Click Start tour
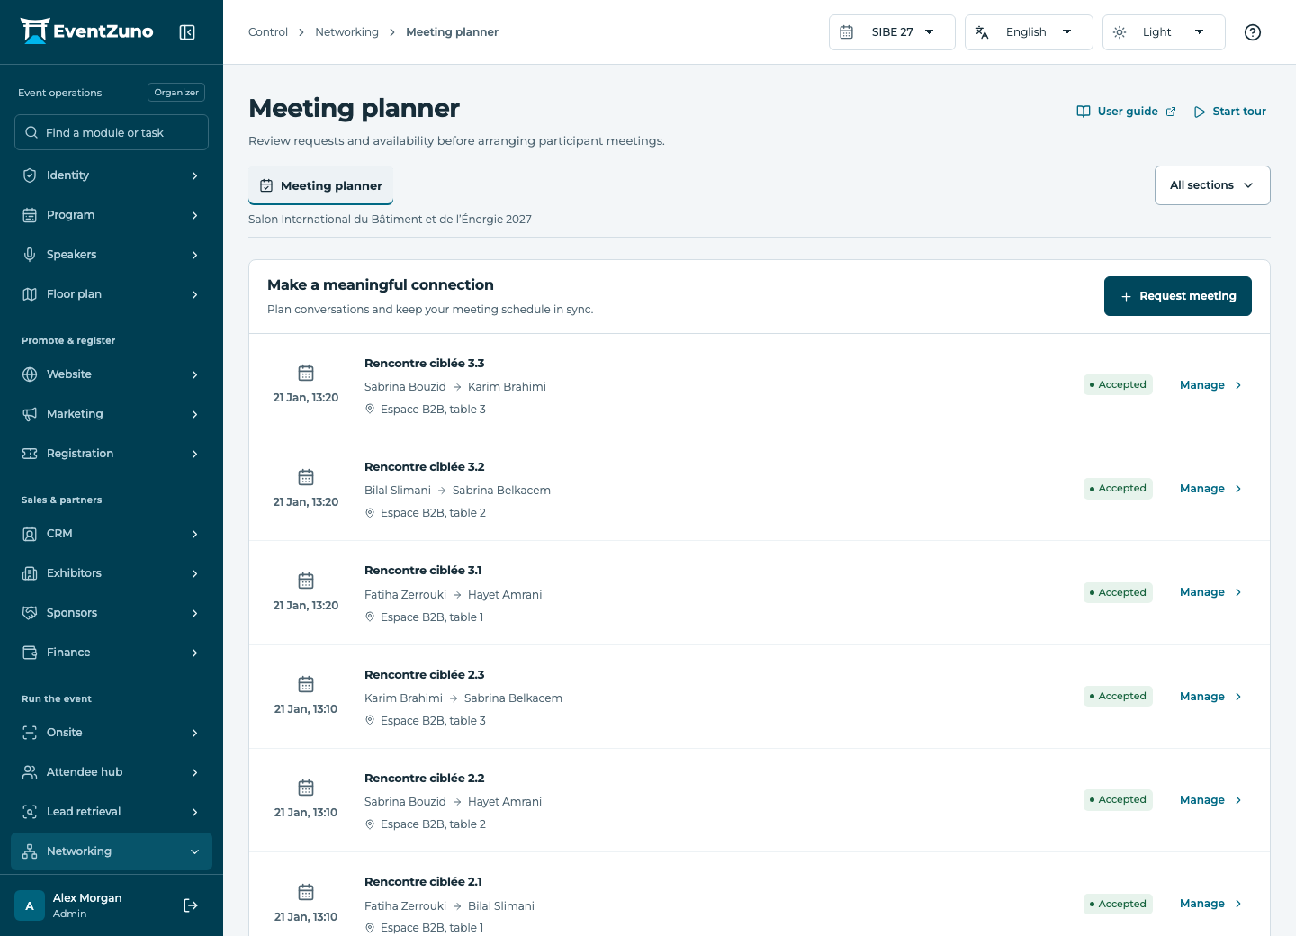This screenshot has height=936, width=1296. 1230,112
